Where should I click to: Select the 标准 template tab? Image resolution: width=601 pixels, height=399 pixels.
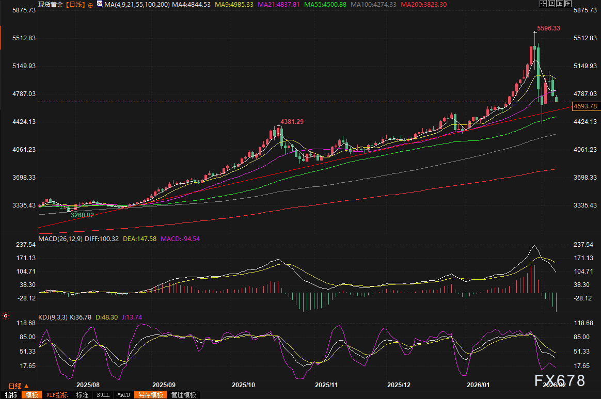[83, 395]
